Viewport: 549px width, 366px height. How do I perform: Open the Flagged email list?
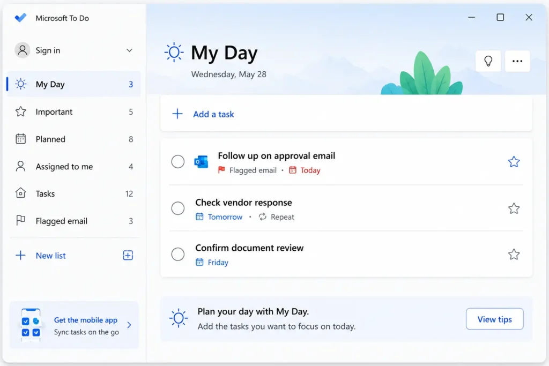coord(74,221)
